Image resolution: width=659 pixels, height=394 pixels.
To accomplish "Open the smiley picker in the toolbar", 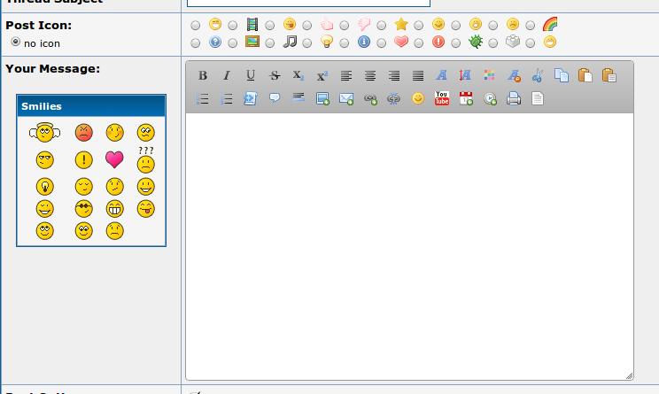I will pos(418,99).
